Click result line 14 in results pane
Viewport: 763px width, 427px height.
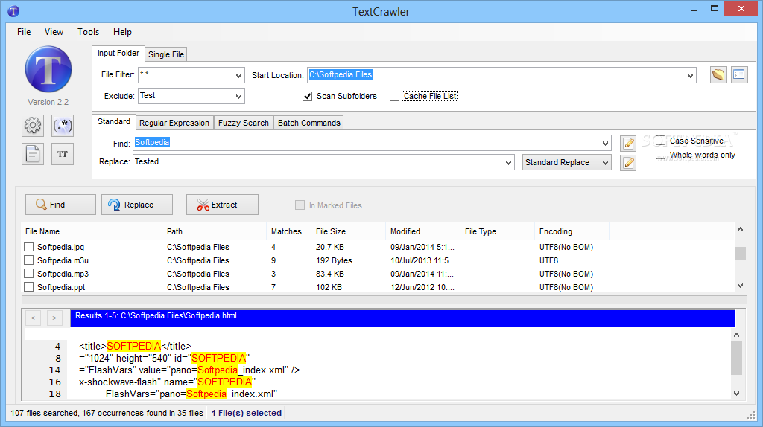click(189, 370)
